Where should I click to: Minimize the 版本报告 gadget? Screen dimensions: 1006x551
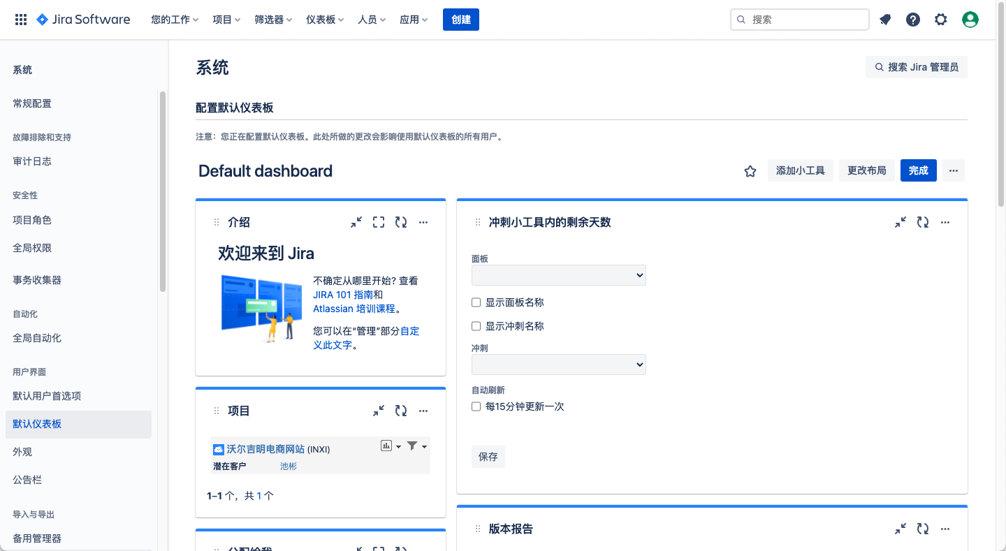[x=901, y=529]
